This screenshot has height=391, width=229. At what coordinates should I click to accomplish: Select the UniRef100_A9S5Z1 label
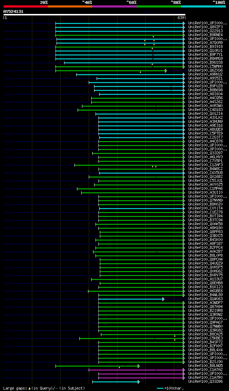click(x=206, y=78)
